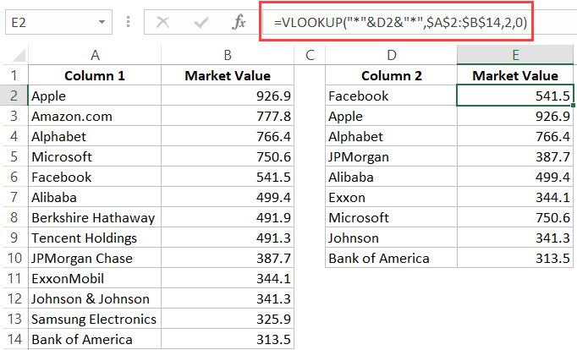The width and height of the screenshot is (577, 350).
Task: Select value 499.4 in column E
Action: pyautogui.click(x=515, y=177)
